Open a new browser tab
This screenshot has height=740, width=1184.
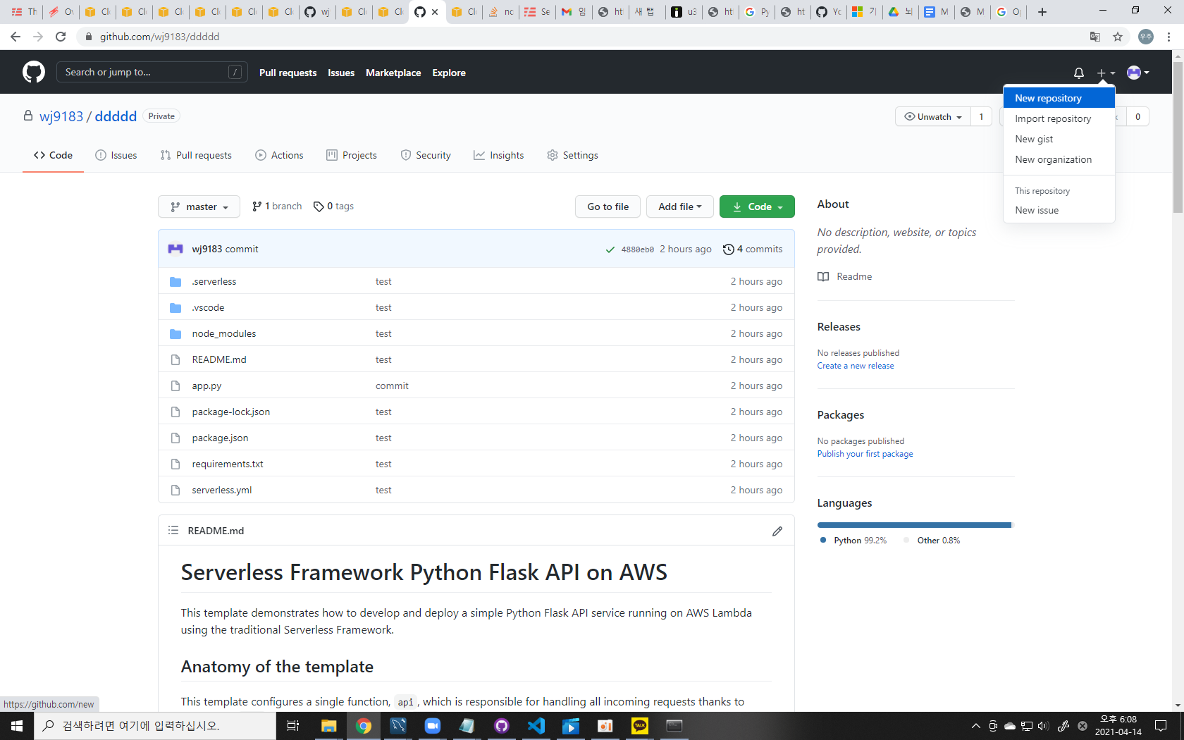[1042, 12]
